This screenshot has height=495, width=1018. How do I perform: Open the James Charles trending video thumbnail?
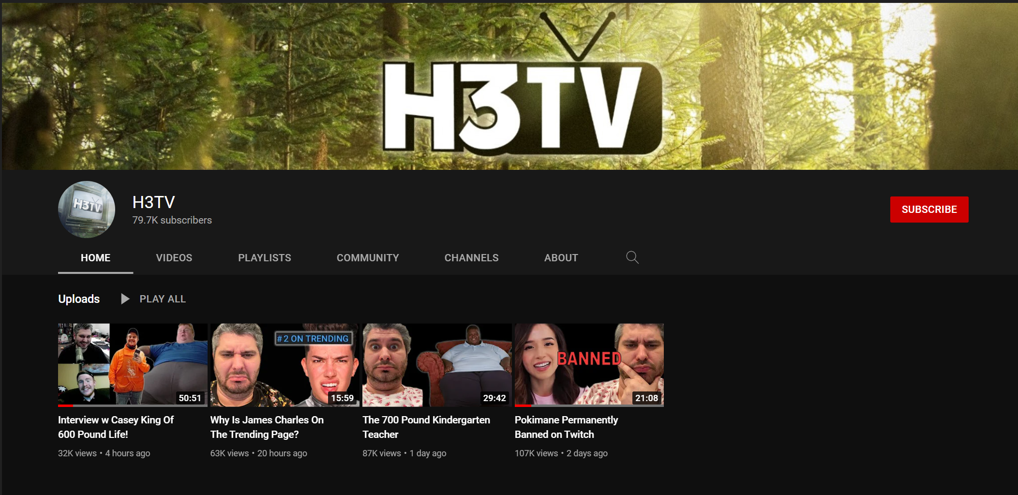pos(284,365)
